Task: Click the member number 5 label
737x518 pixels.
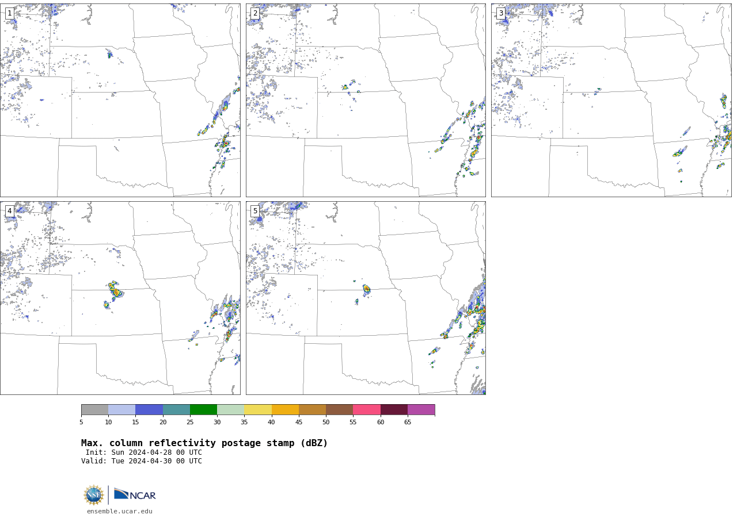Action: (x=255, y=211)
